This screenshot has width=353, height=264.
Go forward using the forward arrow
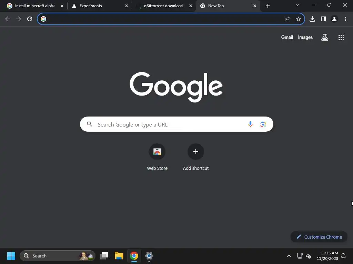pyautogui.click(x=19, y=19)
